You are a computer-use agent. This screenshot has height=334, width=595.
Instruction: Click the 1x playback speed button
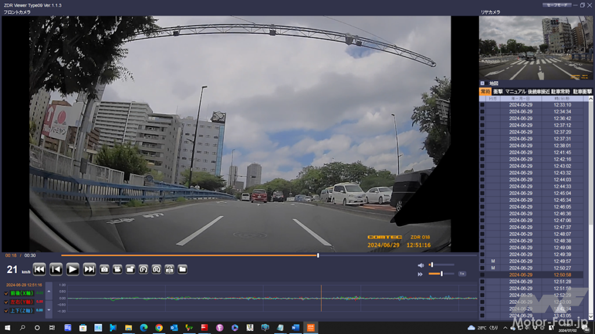coord(462,274)
